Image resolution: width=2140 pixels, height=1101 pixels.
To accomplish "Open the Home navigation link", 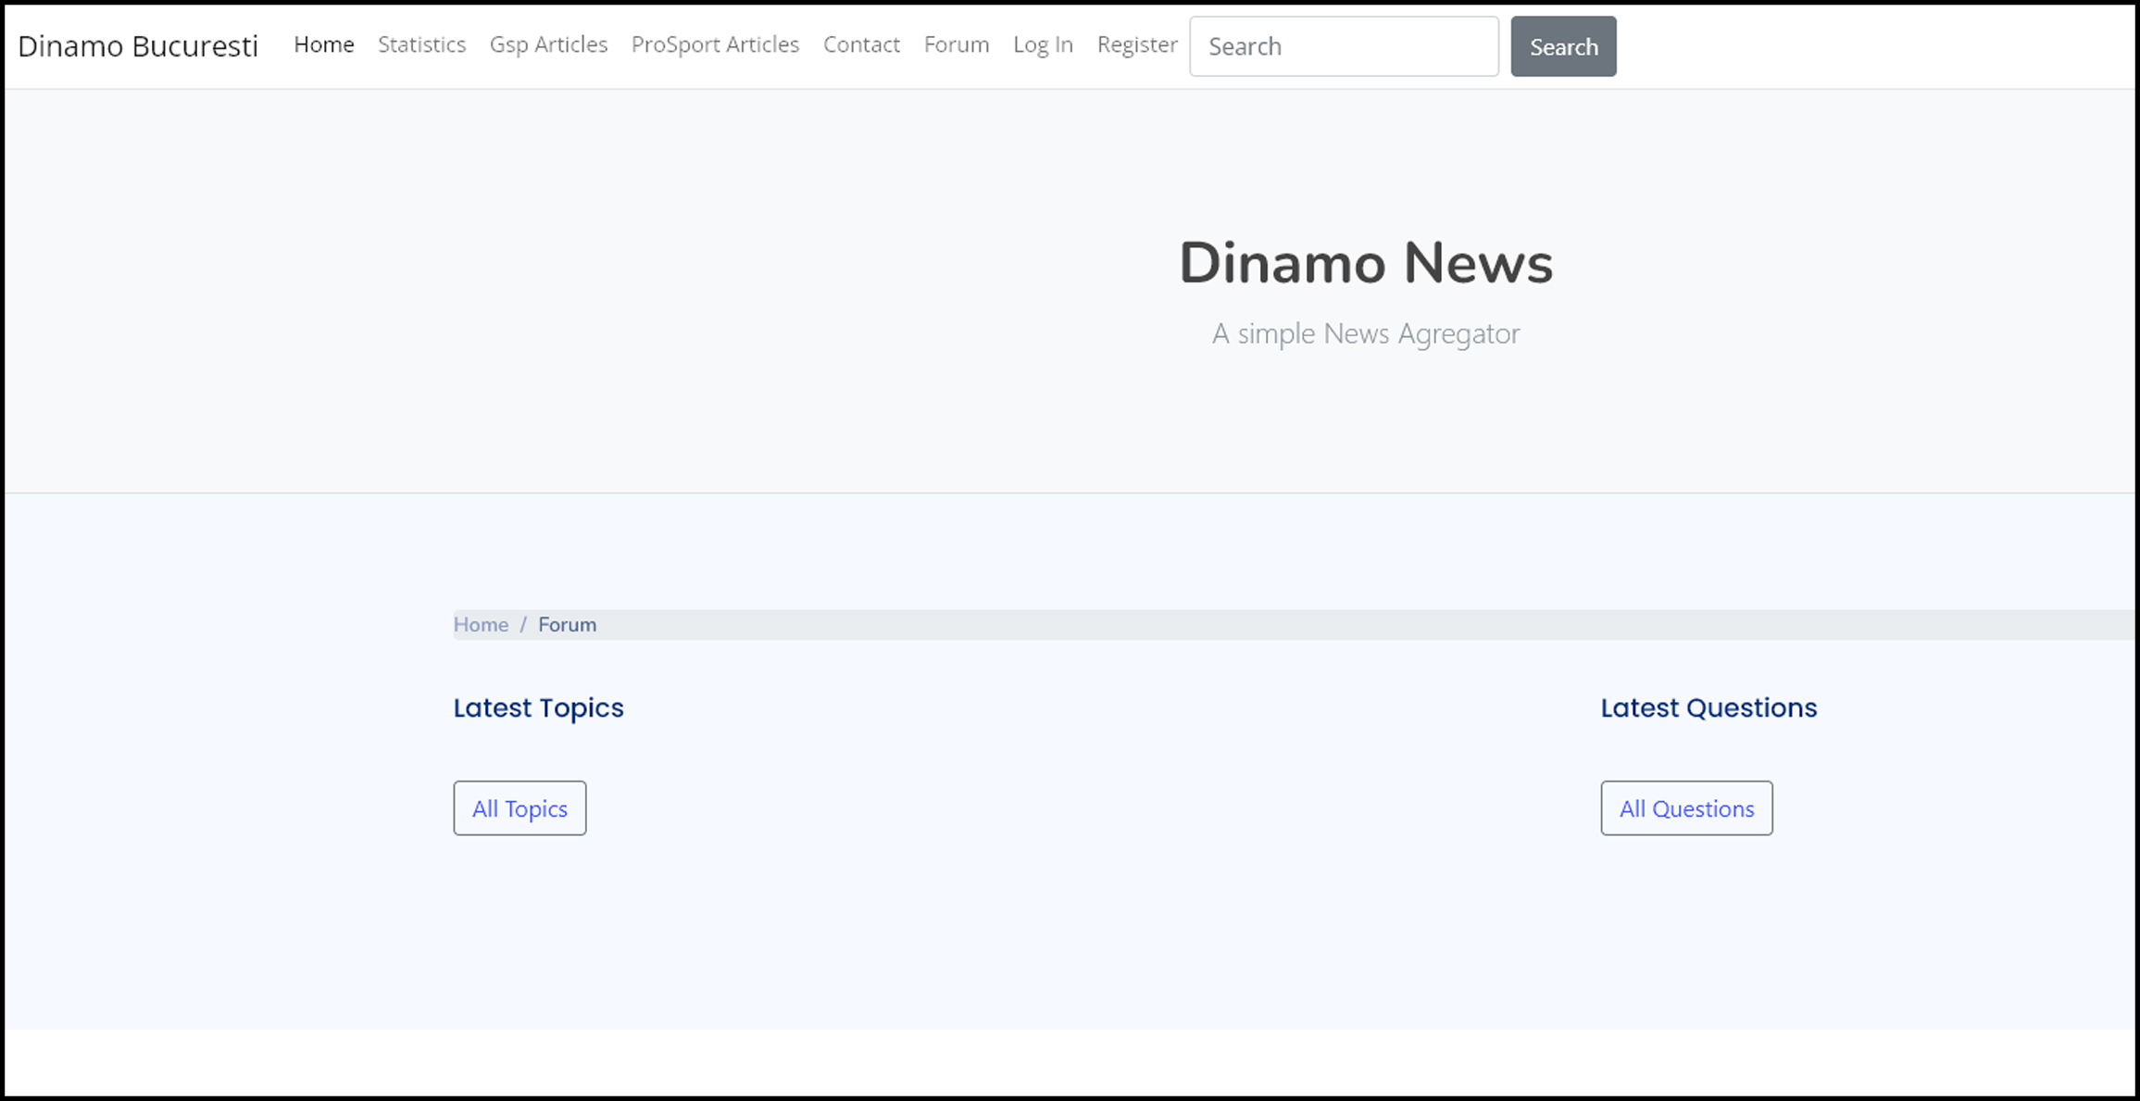I will (323, 44).
